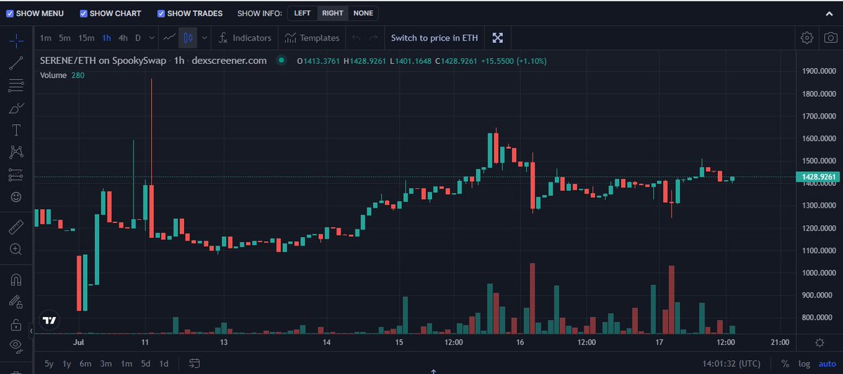Screen dimensions: 843x374
Task: Switch to 4h timeframe
Action: tap(123, 38)
